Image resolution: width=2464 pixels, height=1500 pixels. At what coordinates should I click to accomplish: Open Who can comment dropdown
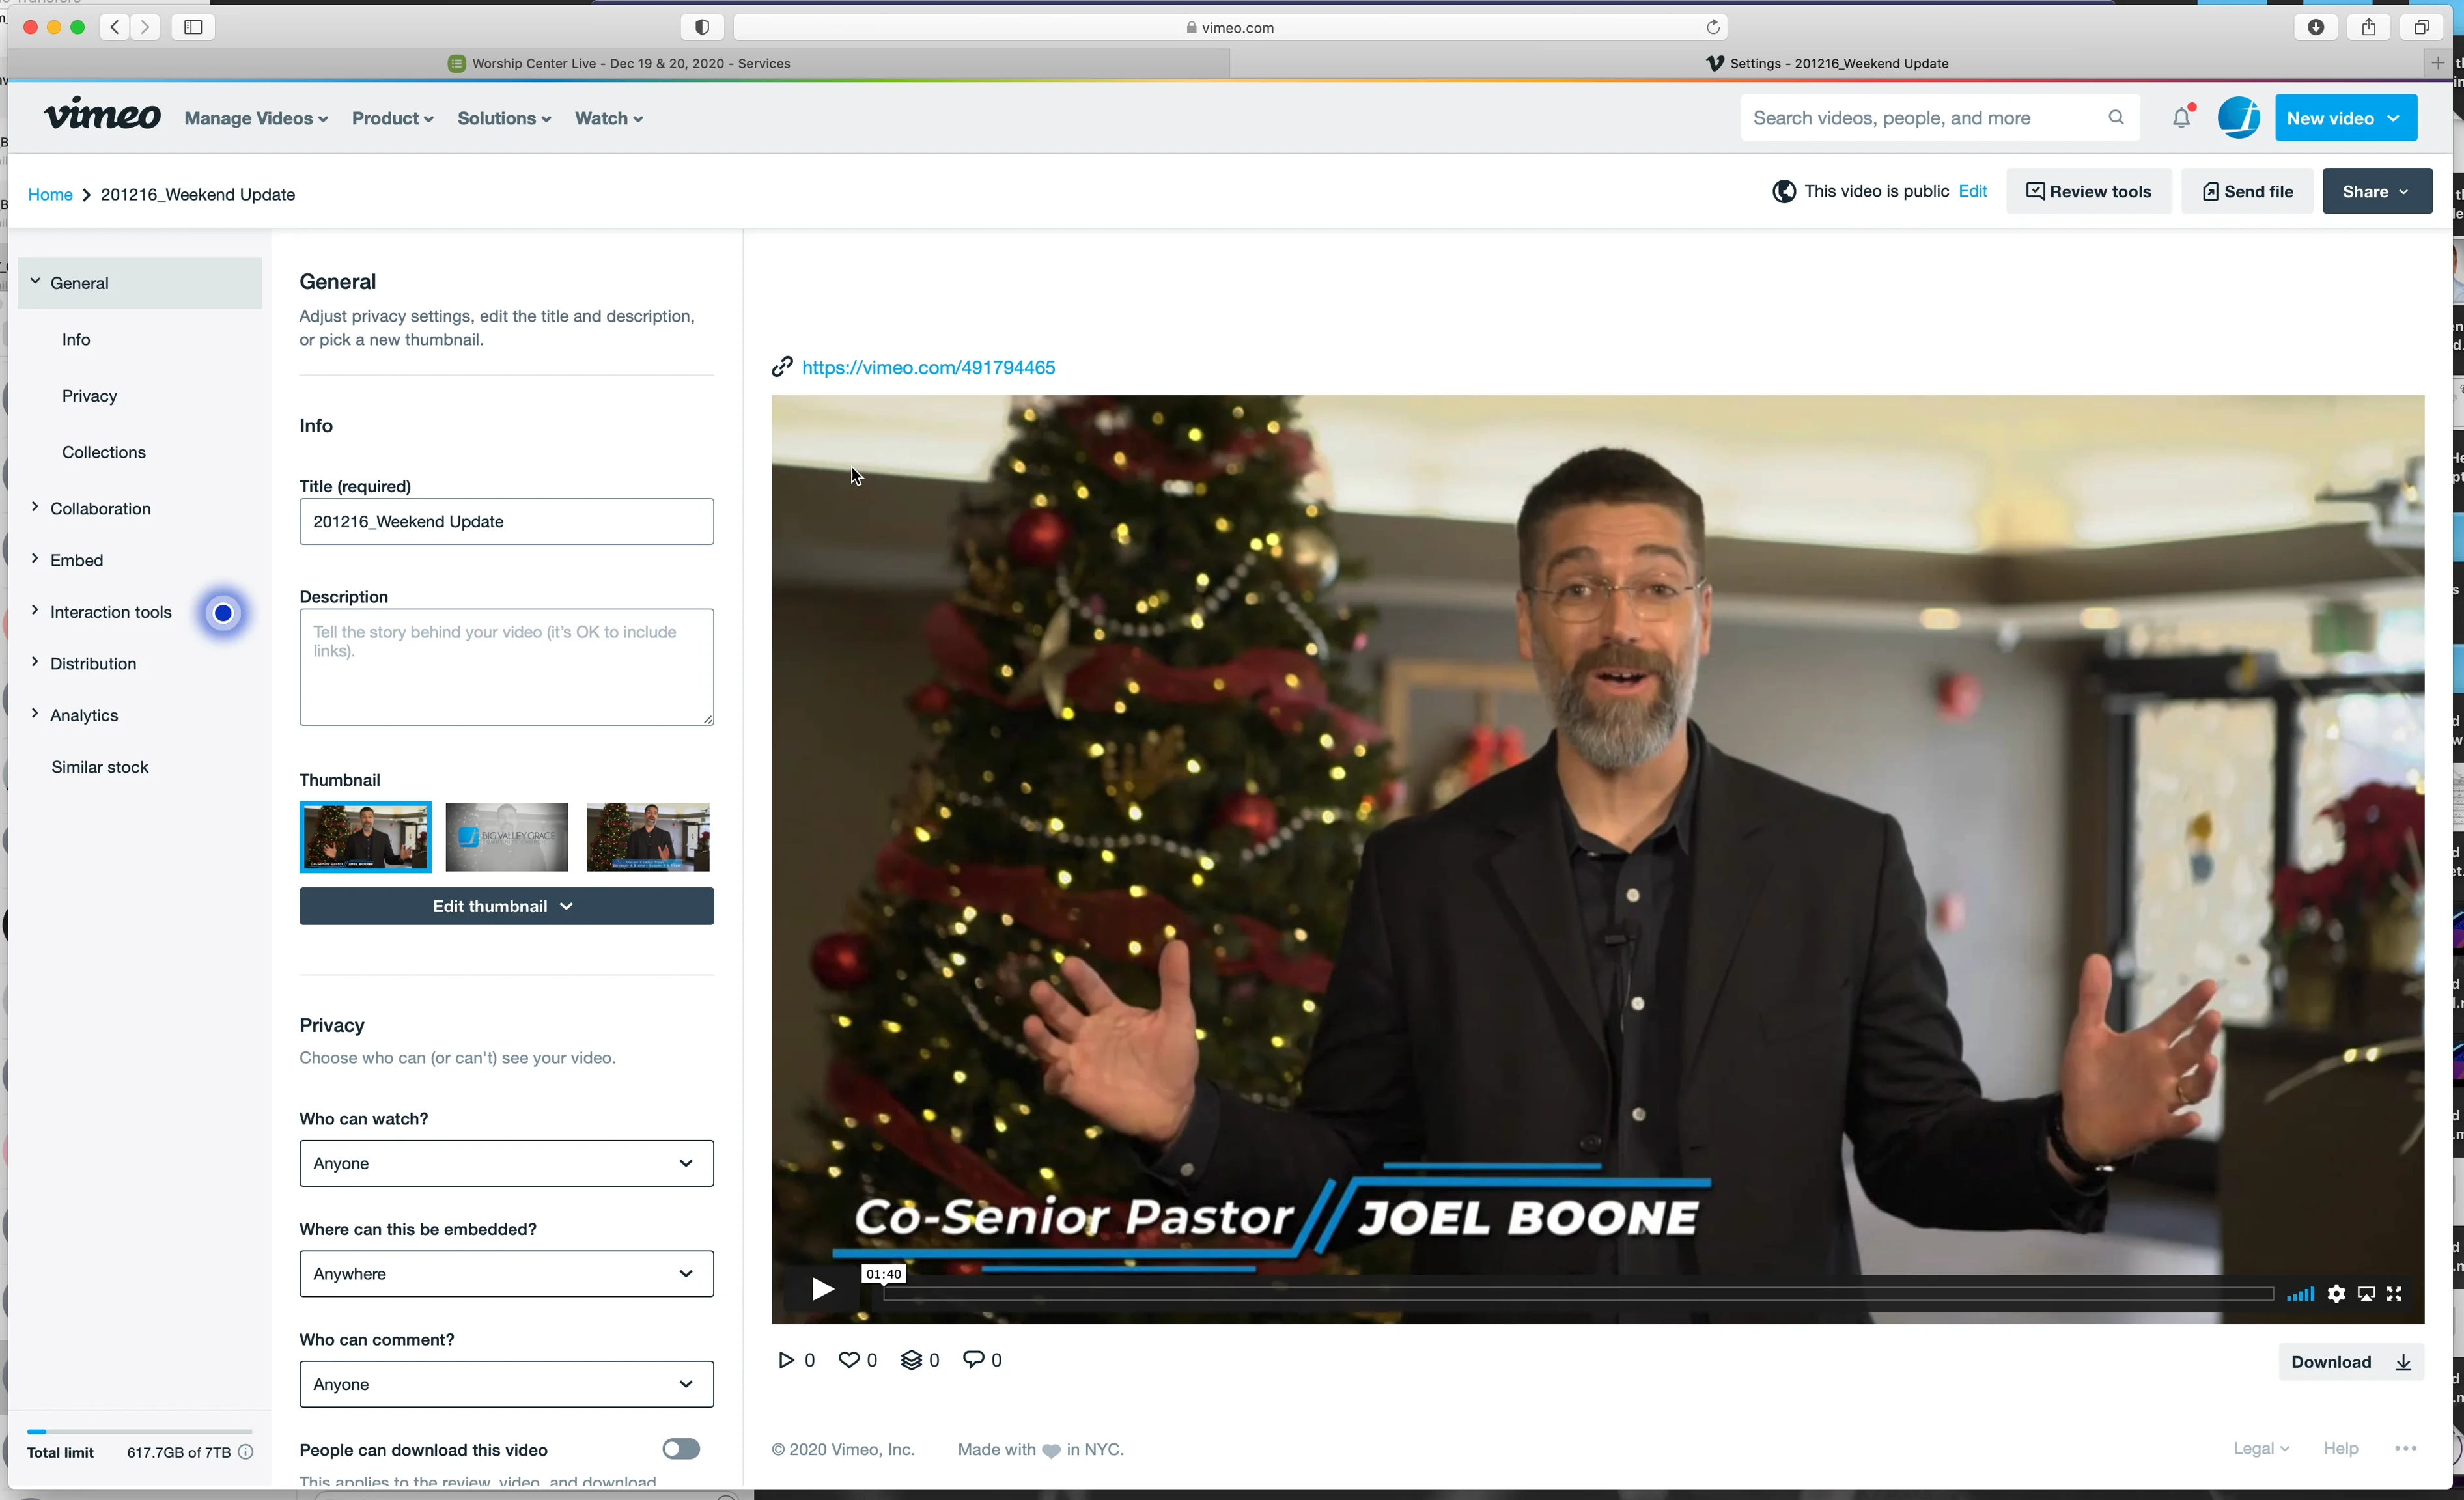(506, 1384)
